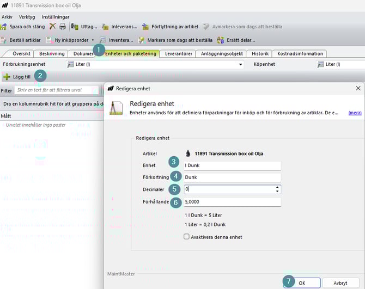The image size is (365, 289).
Task: Click the printer icon in toolbar
Action: coord(62,26)
